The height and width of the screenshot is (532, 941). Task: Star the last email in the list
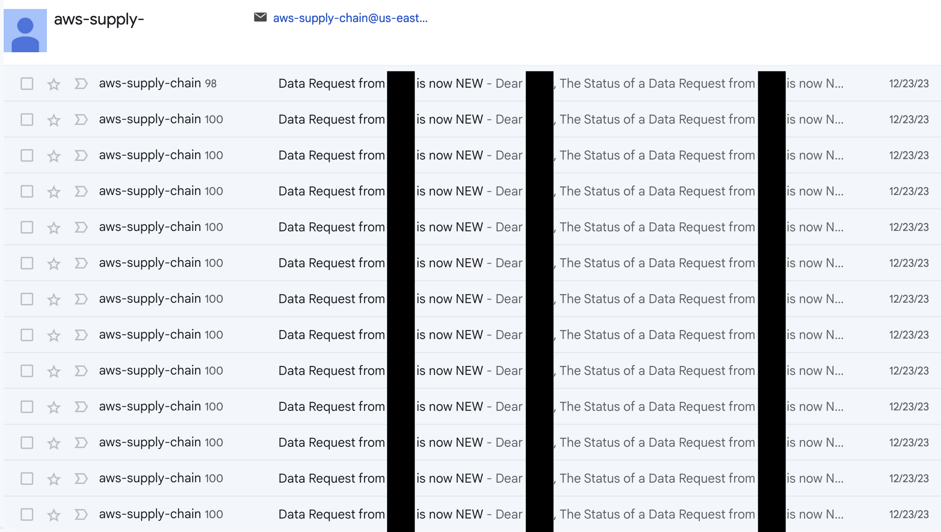pyautogui.click(x=53, y=514)
